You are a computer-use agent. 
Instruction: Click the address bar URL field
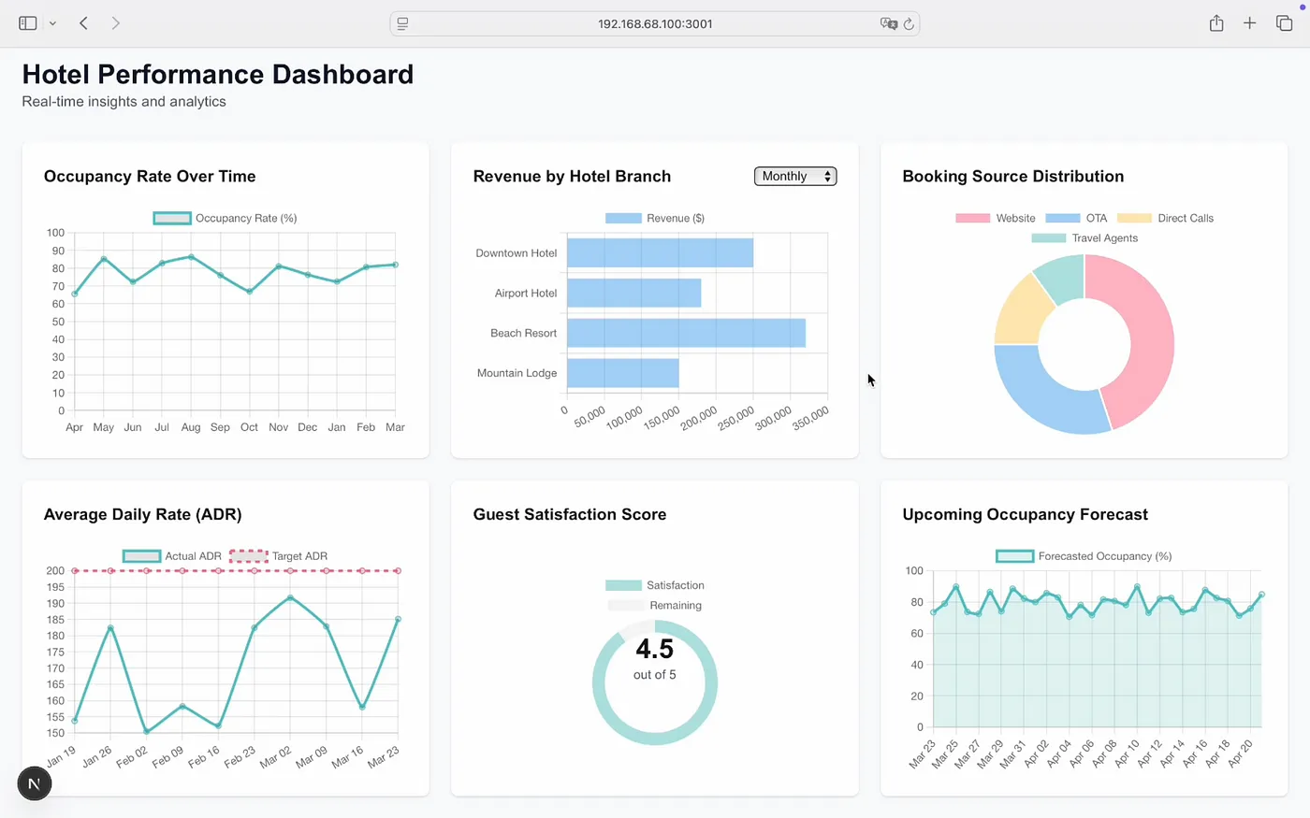click(654, 24)
